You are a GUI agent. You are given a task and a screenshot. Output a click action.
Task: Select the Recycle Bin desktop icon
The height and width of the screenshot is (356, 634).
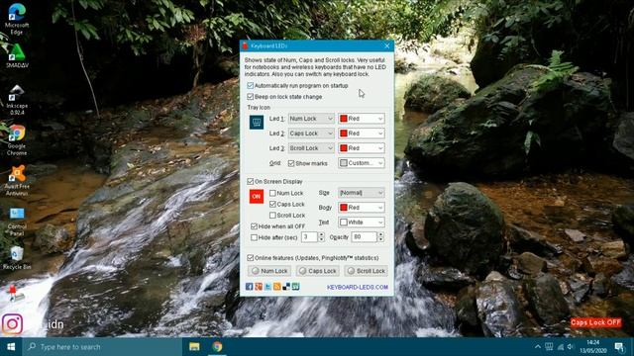click(x=17, y=258)
